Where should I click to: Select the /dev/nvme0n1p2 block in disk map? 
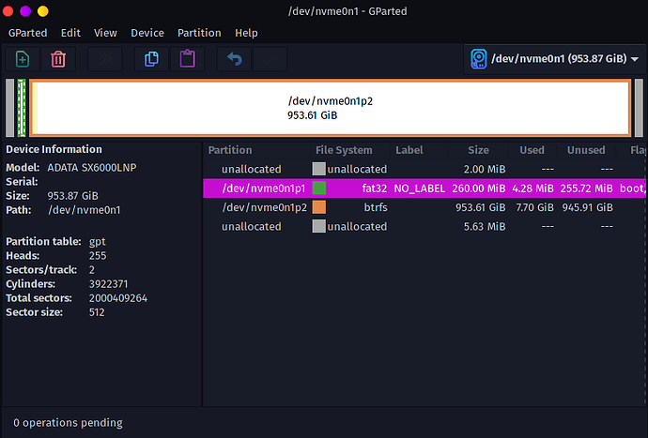(329, 107)
